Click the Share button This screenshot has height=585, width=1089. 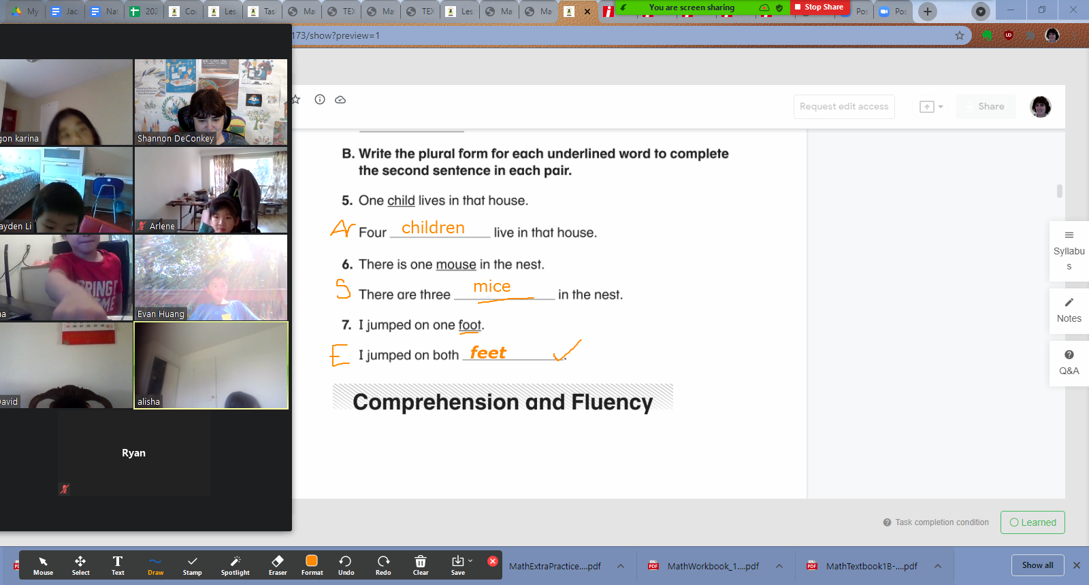tap(986, 107)
